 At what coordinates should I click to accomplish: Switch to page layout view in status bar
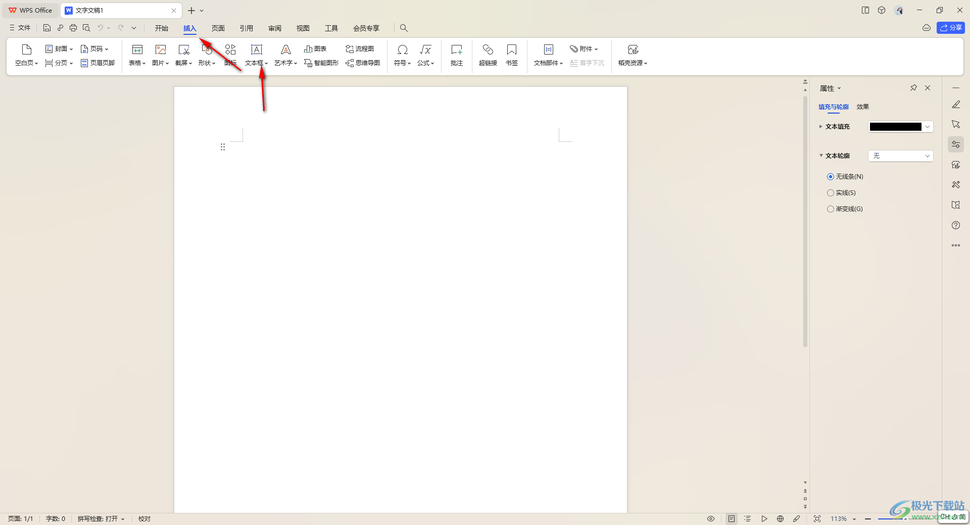click(x=732, y=518)
